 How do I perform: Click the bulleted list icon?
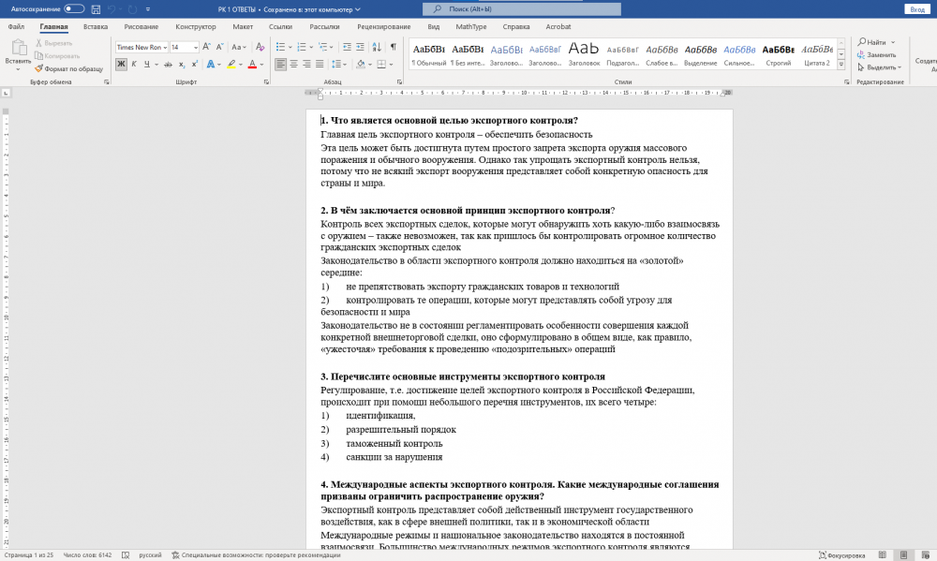click(281, 47)
